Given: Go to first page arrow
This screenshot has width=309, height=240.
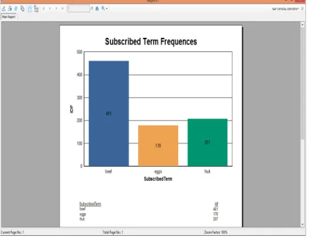Looking at the screenshot, I should click(44, 8).
